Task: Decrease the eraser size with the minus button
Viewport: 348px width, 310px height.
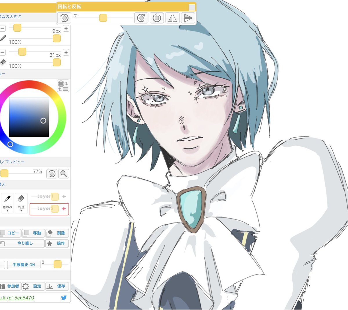Action: click(2, 52)
